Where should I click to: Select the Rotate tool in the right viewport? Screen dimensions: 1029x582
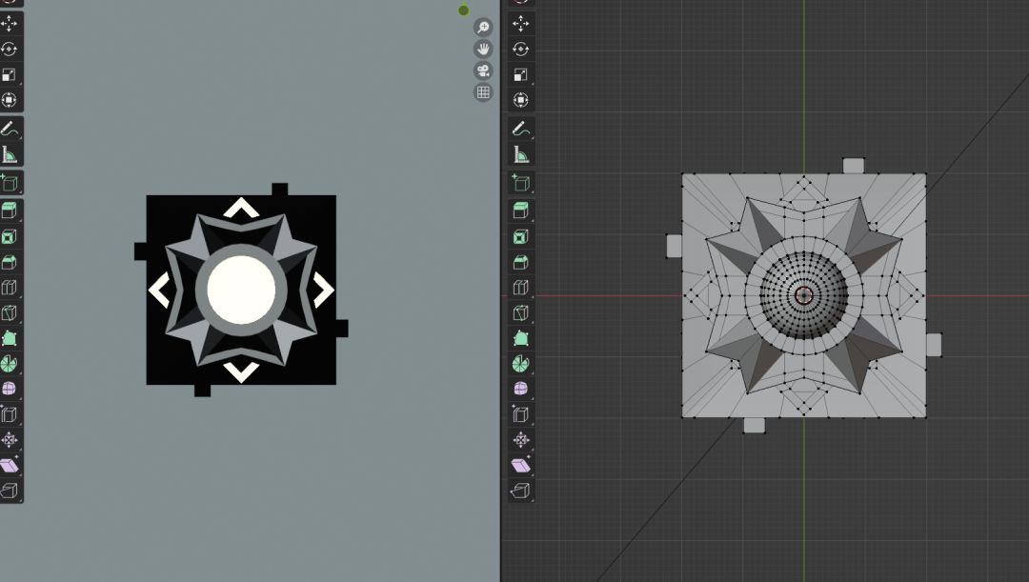(x=520, y=49)
